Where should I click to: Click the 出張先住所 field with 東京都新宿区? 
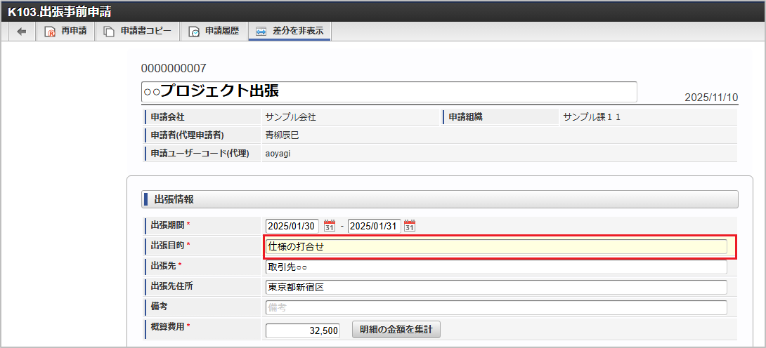496,287
